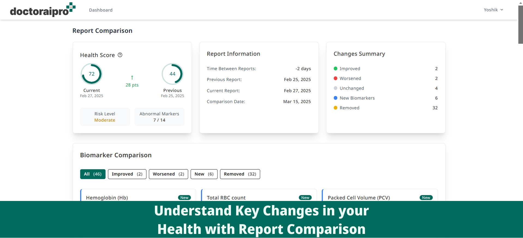Click the yellow Removed dot
This screenshot has height=238, width=523.
[335, 108]
